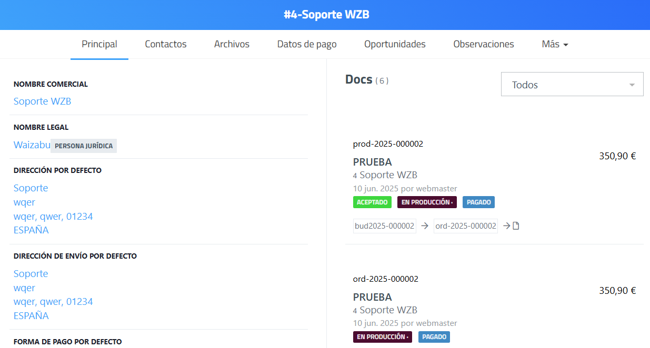The image size is (650, 348).
Task: Select the Principal tab
Action: 99,45
